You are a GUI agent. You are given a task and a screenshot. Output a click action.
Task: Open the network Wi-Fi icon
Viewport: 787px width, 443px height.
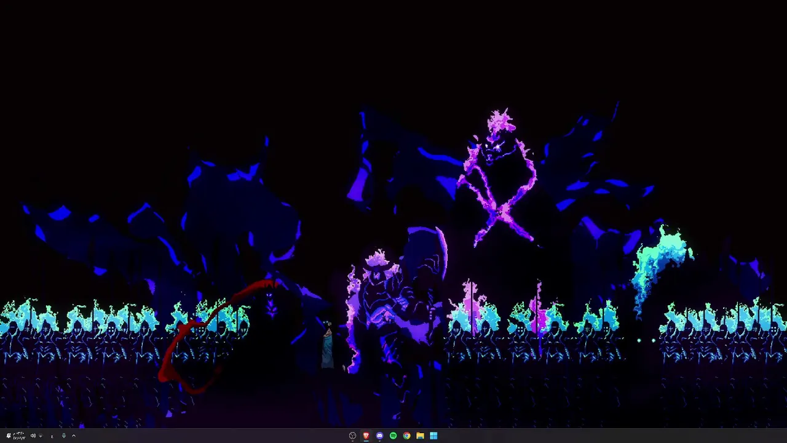click(41, 436)
